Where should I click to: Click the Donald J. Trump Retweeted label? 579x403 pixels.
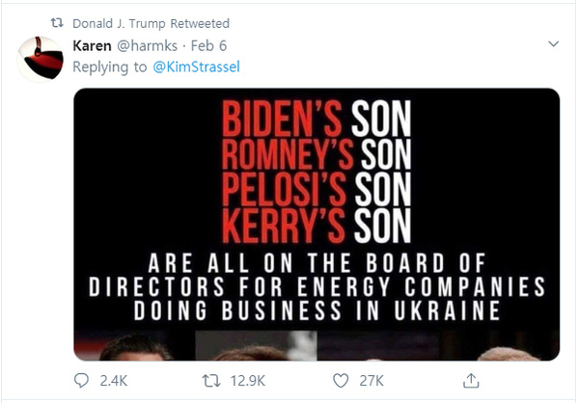[152, 23]
